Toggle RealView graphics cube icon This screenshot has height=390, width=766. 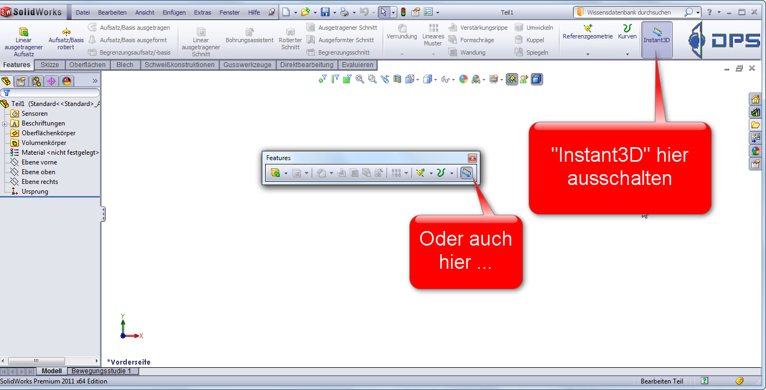[x=537, y=79]
